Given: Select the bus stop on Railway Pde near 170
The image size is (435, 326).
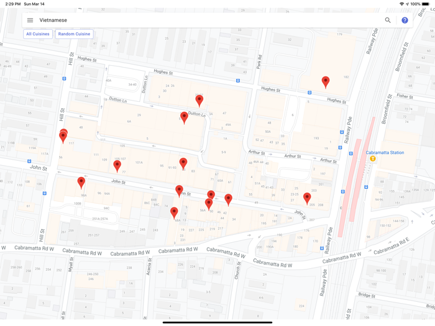Looking at the screenshot, I should (321, 248).
